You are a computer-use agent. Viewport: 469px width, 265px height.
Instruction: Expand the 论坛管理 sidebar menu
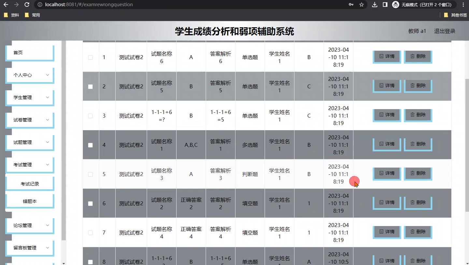30,225
